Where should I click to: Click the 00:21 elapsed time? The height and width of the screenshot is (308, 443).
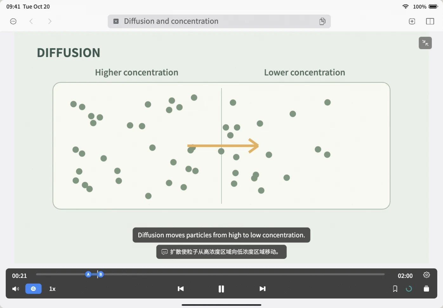pos(20,276)
